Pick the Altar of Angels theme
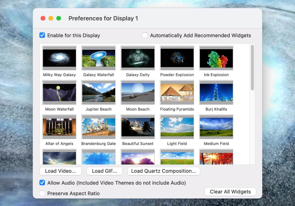The image size is (295, 206). [x=59, y=127]
